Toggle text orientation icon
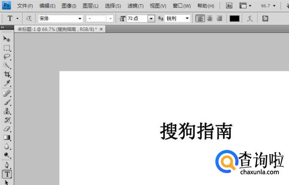The width and height of the screenshot is (289, 185). point(29,18)
